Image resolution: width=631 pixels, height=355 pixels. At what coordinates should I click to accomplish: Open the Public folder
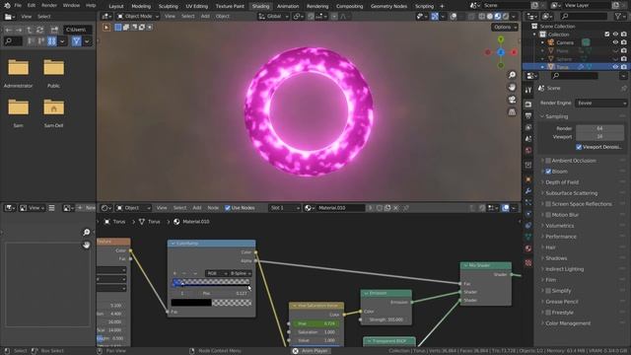coord(53,73)
